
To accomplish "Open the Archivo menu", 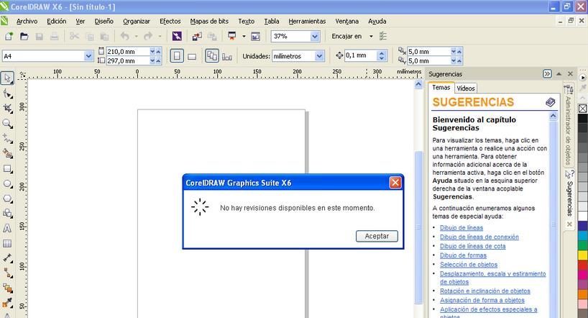I will (x=27, y=22).
